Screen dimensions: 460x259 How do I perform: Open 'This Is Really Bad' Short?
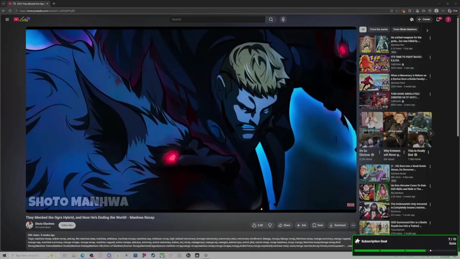click(x=419, y=129)
